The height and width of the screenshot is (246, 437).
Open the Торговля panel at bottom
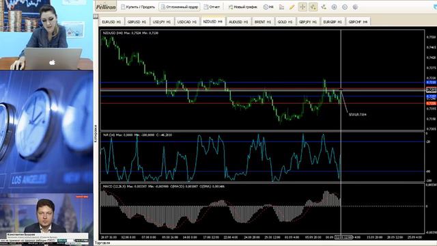(x=102, y=243)
